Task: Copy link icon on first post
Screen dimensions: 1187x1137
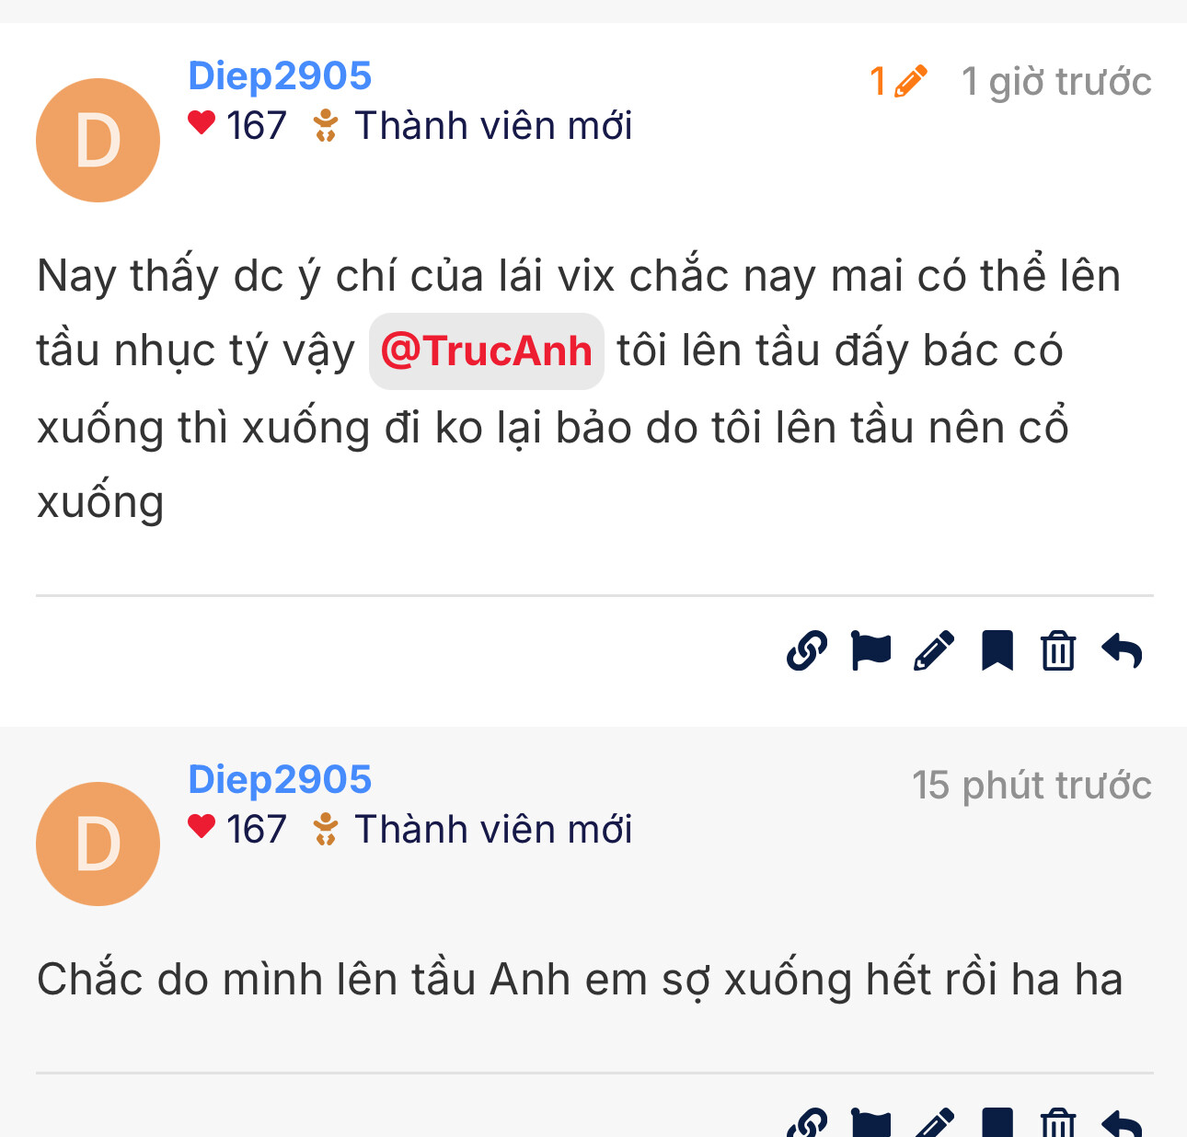Action: [807, 651]
